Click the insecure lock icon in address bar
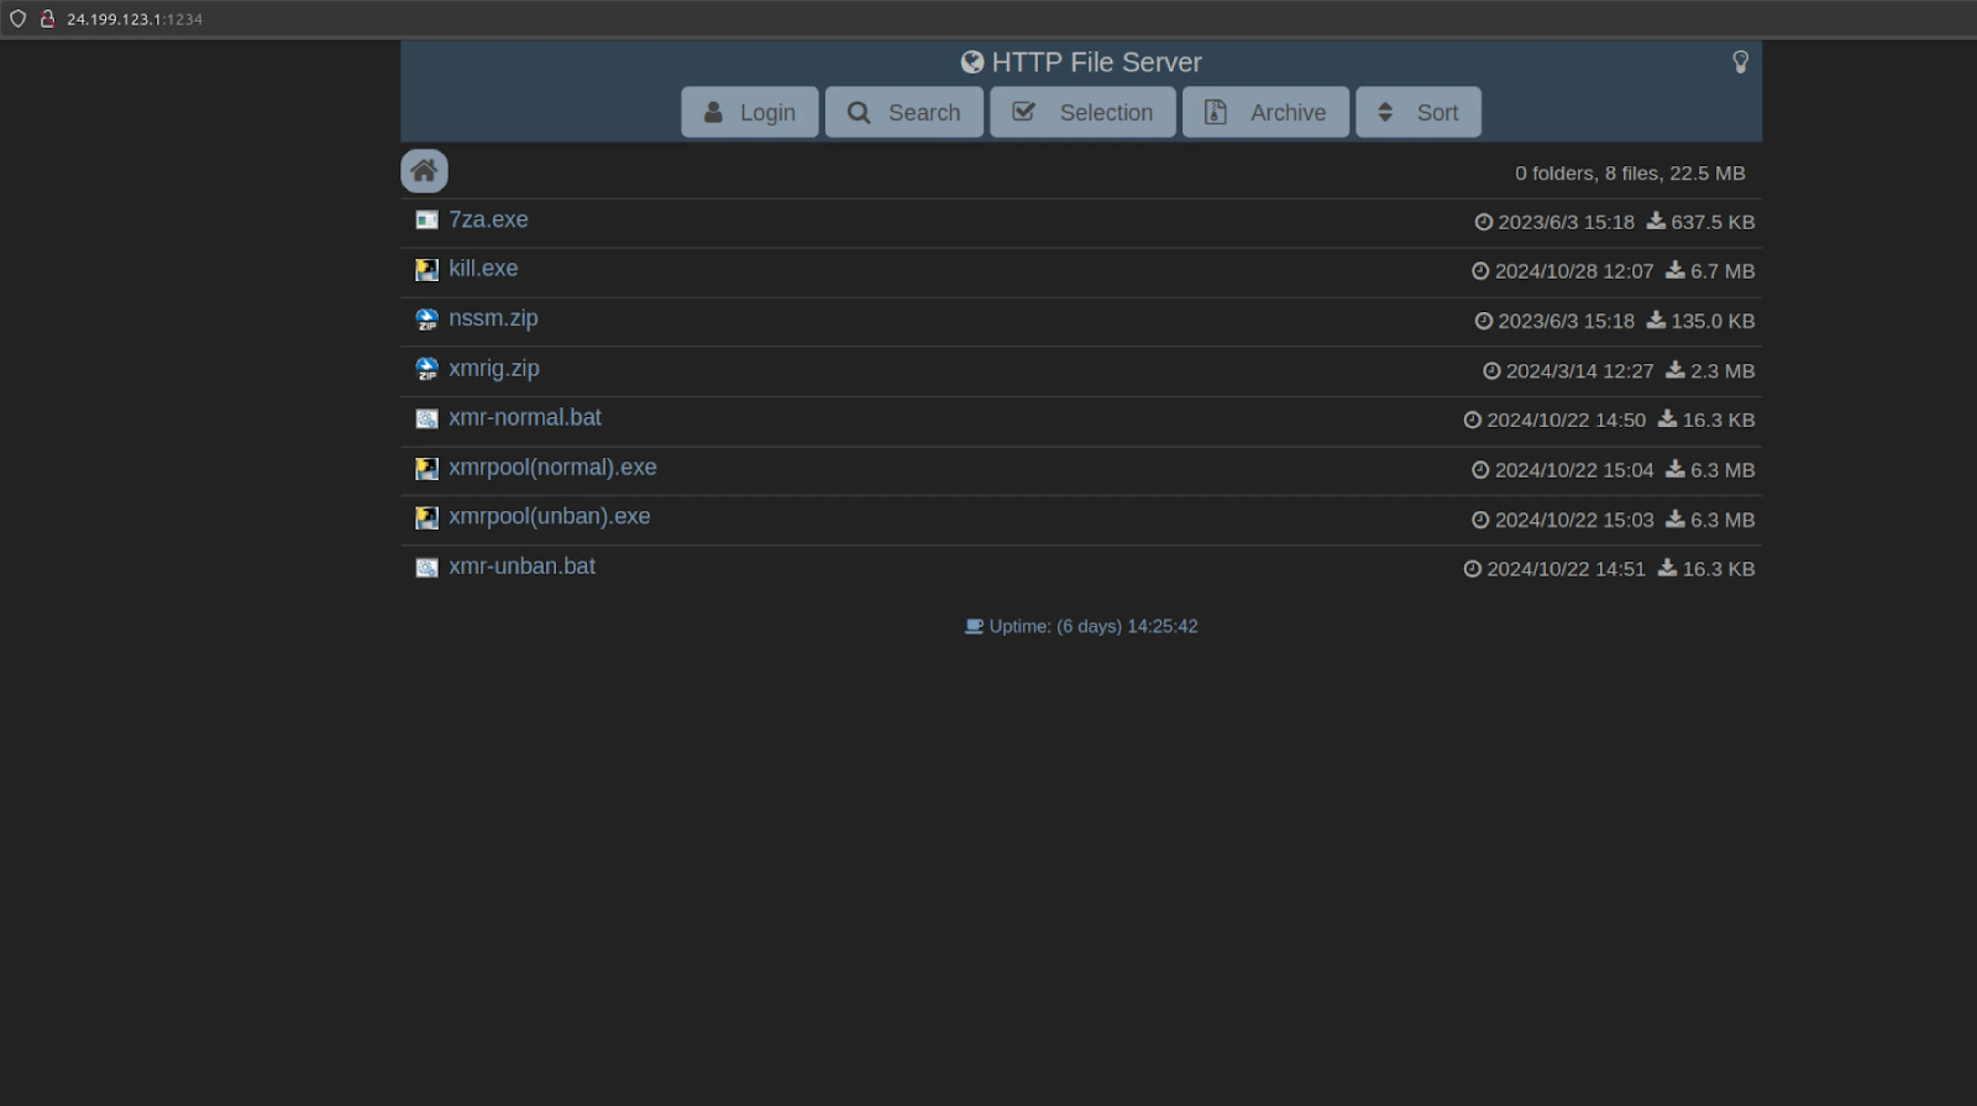Viewport: 1977px width, 1106px height. tap(47, 19)
